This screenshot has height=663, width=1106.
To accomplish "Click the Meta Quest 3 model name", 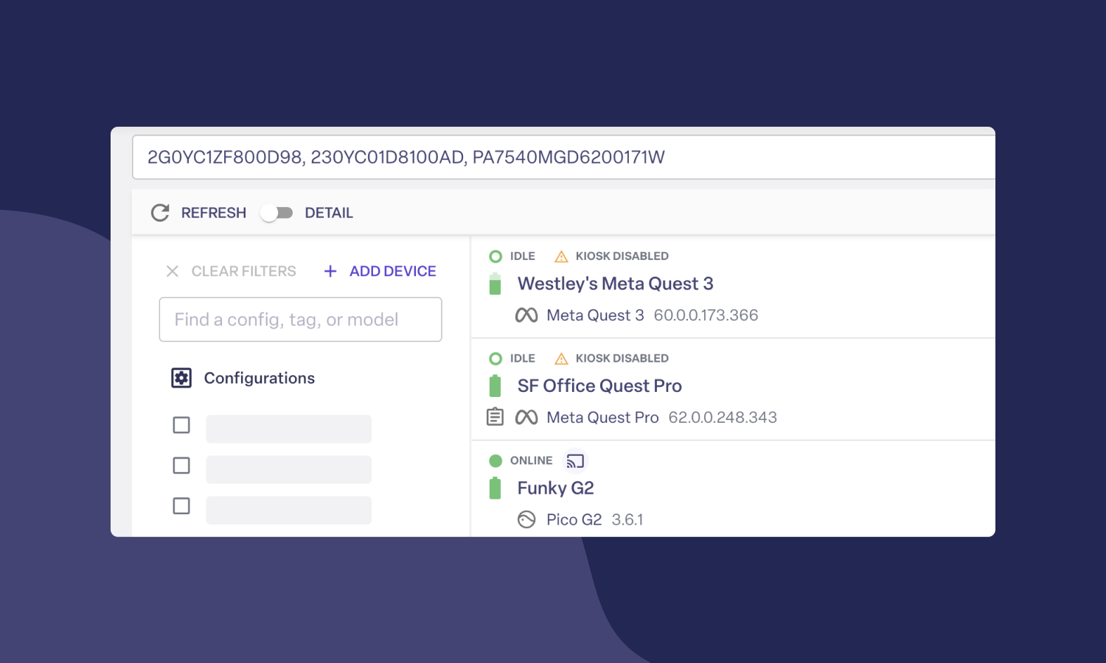I will pos(596,315).
